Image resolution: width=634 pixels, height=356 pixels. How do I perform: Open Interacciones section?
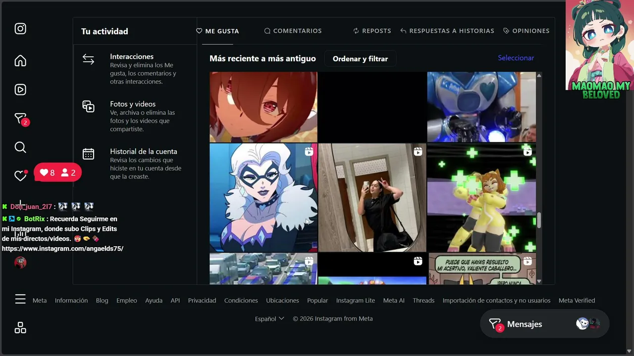click(135, 69)
